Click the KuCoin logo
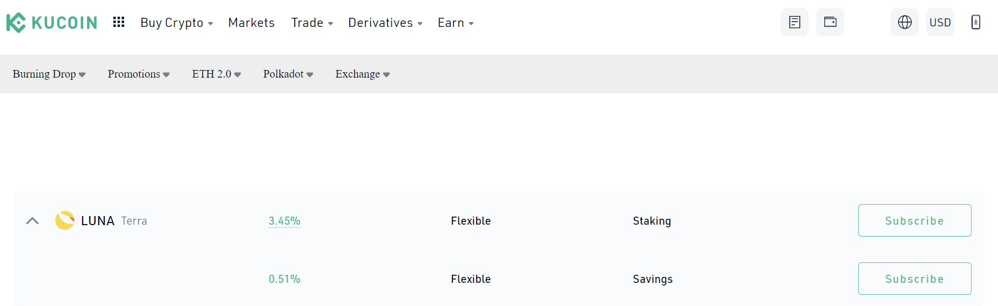 coord(52,23)
